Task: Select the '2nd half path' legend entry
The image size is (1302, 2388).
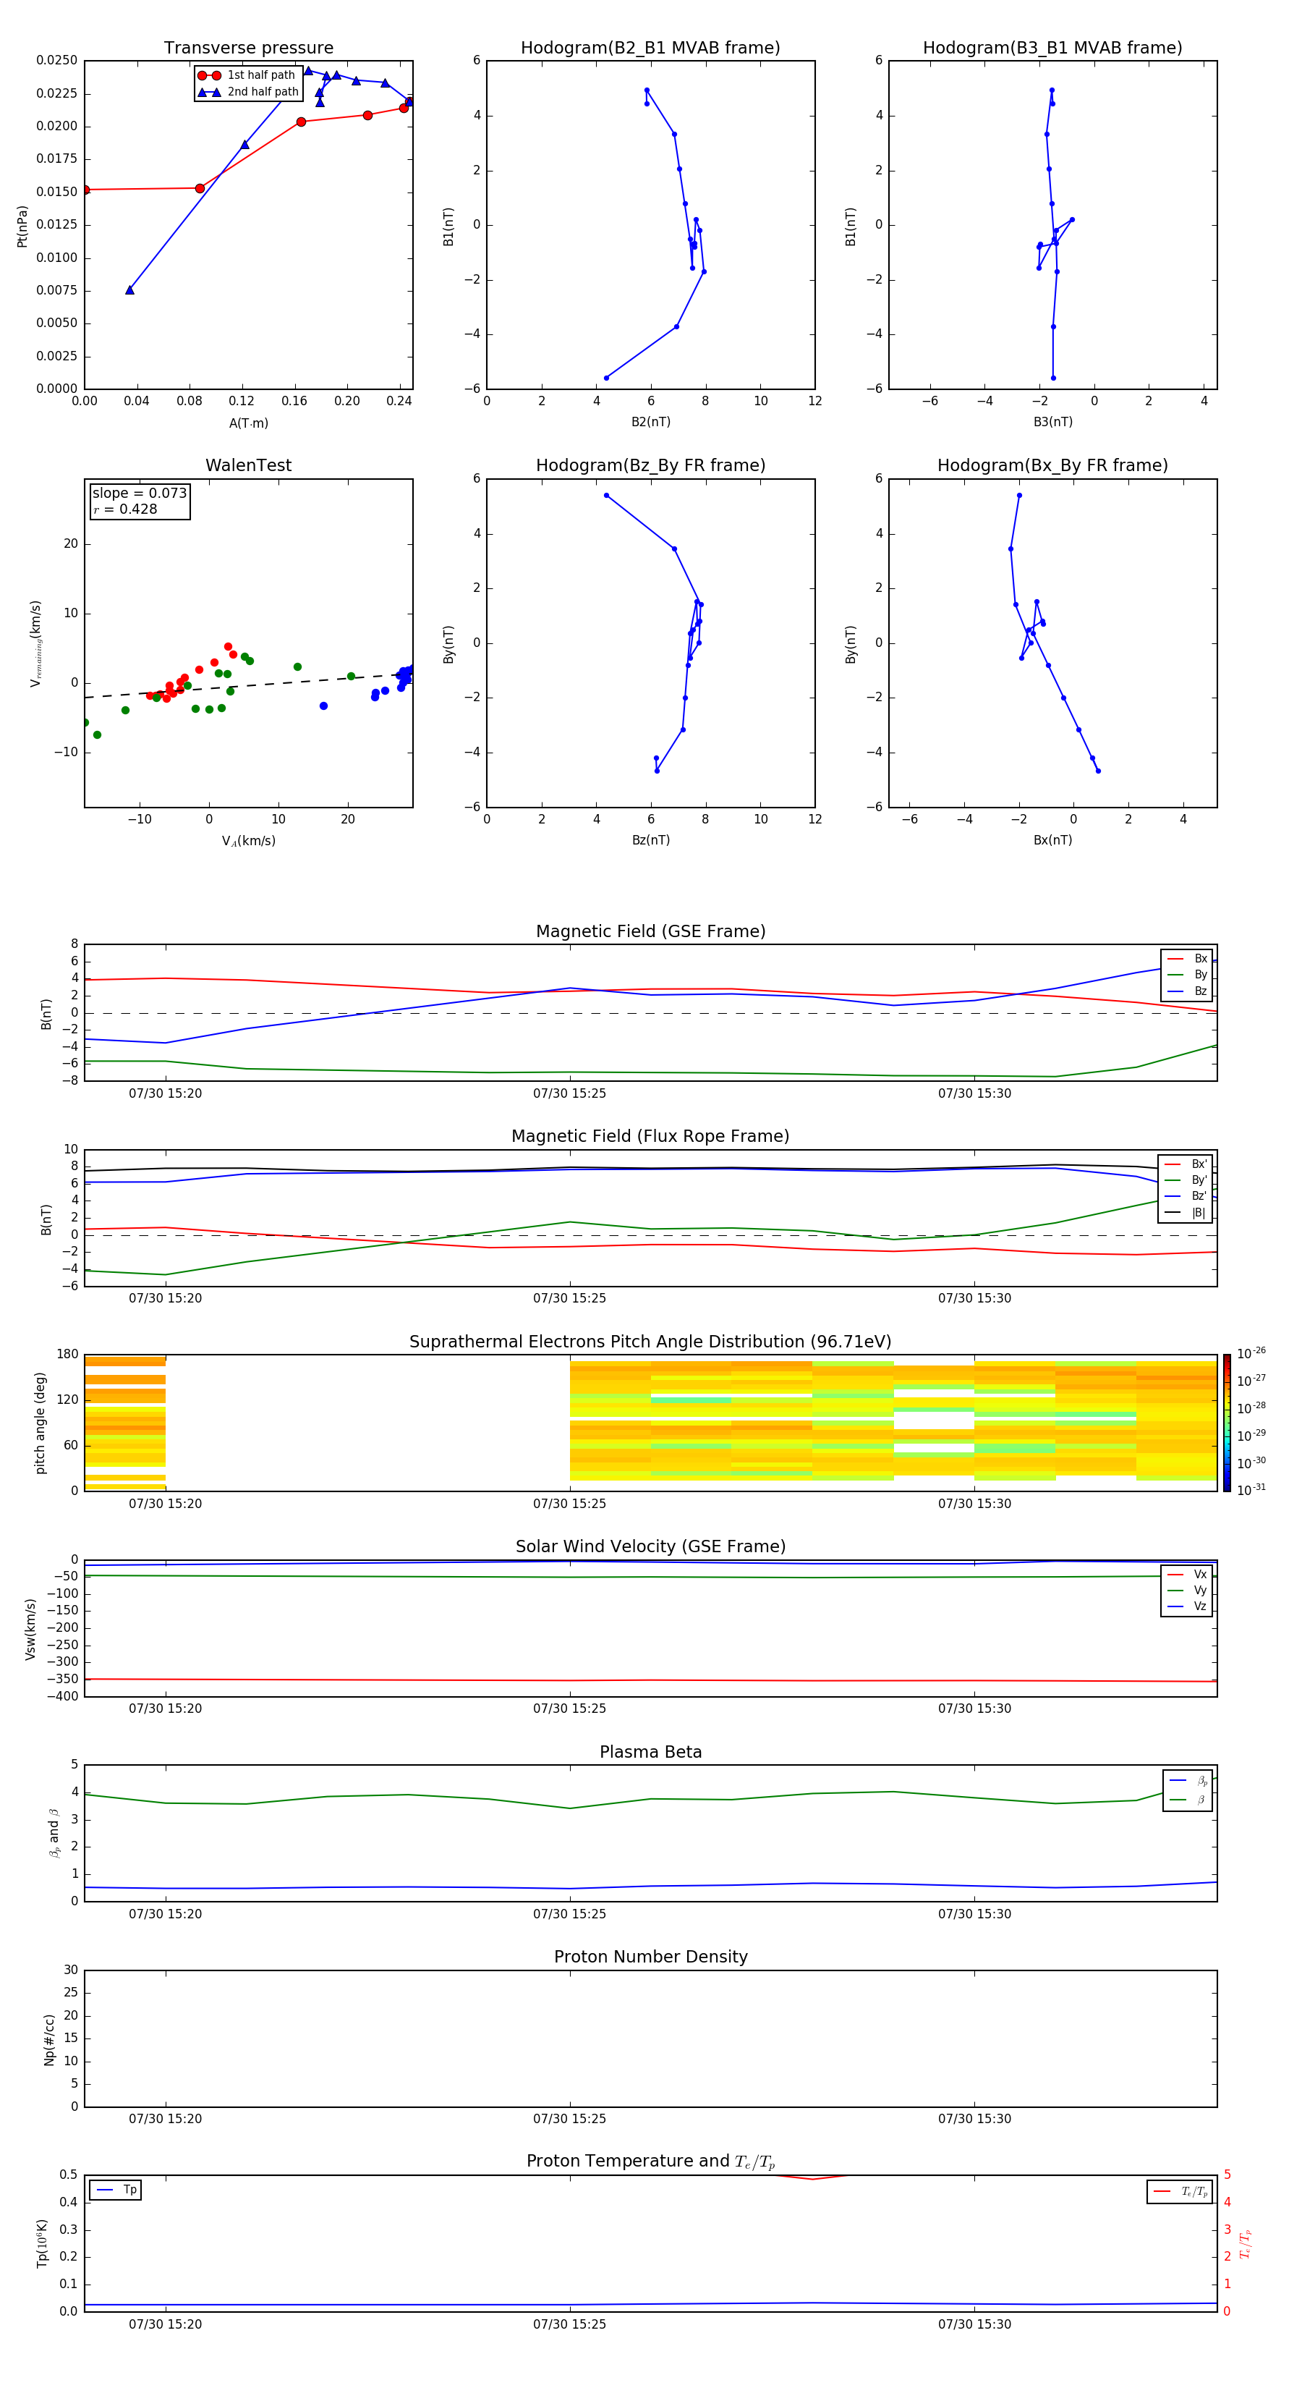Action: pos(248,92)
